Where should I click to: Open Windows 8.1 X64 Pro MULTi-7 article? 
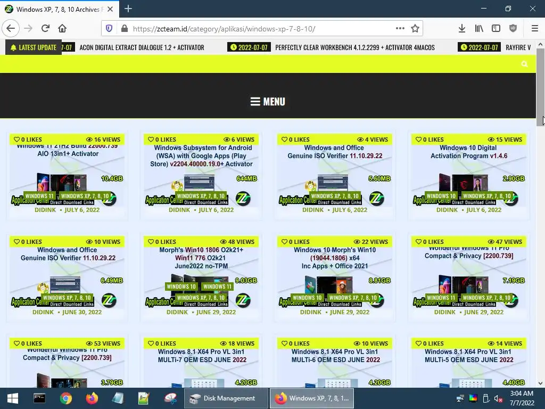click(x=202, y=356)
